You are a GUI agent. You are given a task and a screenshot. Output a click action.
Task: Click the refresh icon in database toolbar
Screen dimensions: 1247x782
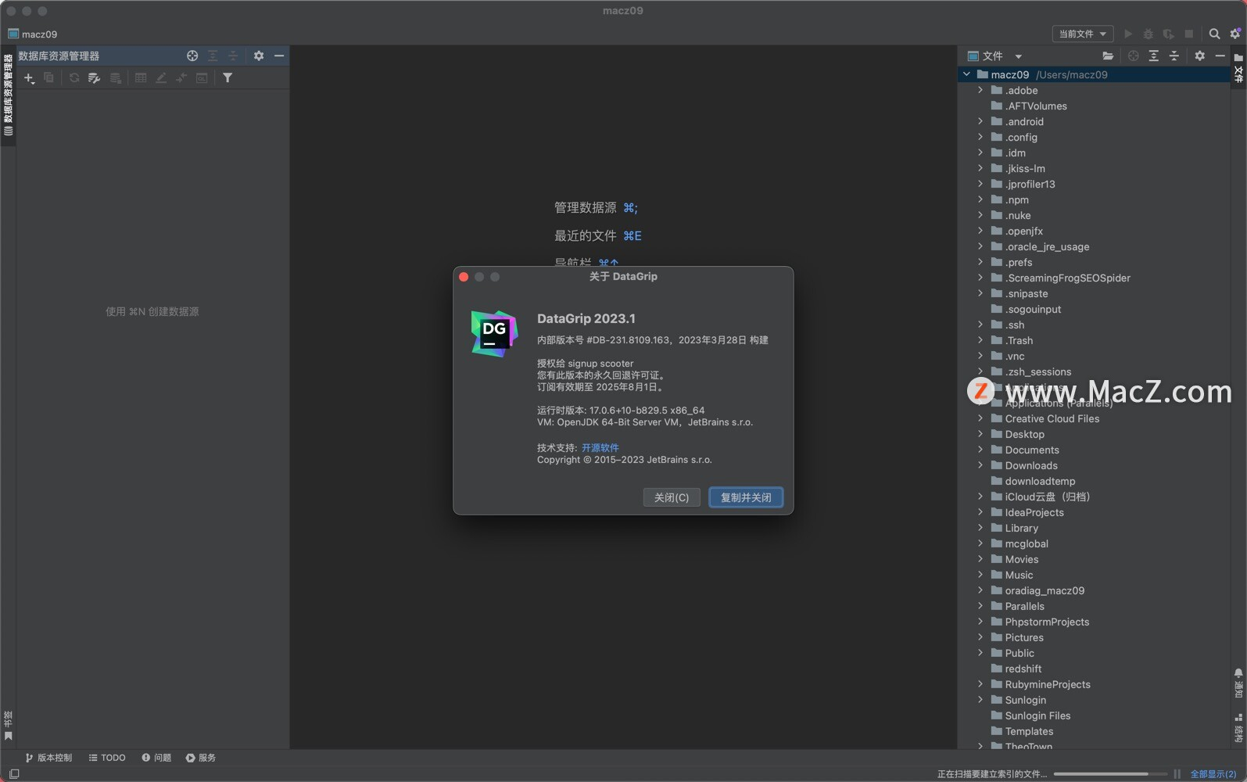[x=74, y=78]
